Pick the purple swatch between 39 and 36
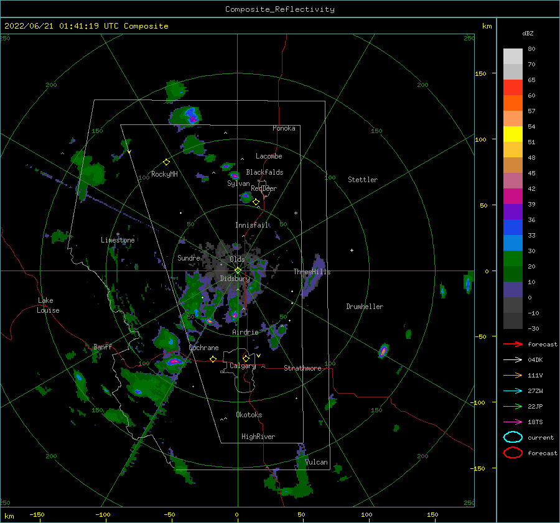The width and height of the screenshot is (560, 523). click(513, 211)
